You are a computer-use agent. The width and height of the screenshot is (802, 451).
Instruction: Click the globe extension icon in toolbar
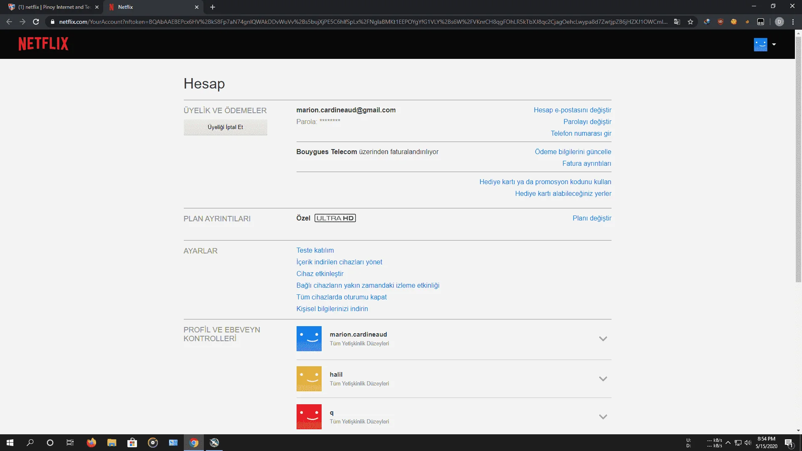(x=707, y=22)
